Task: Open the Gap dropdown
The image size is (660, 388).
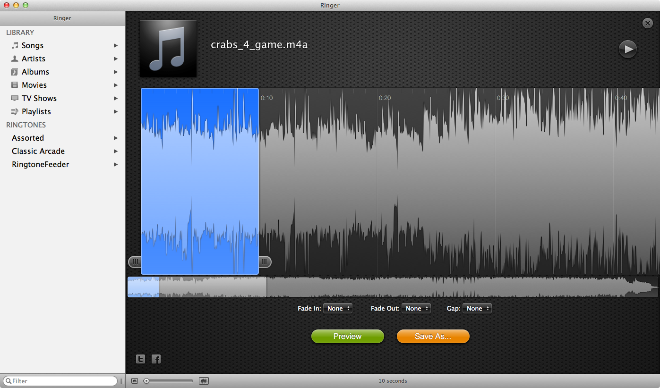Action: click(477, 308)
